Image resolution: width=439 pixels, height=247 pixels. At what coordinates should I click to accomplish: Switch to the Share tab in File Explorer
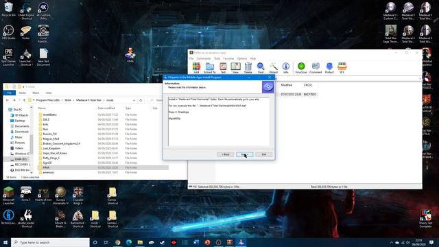36,93
